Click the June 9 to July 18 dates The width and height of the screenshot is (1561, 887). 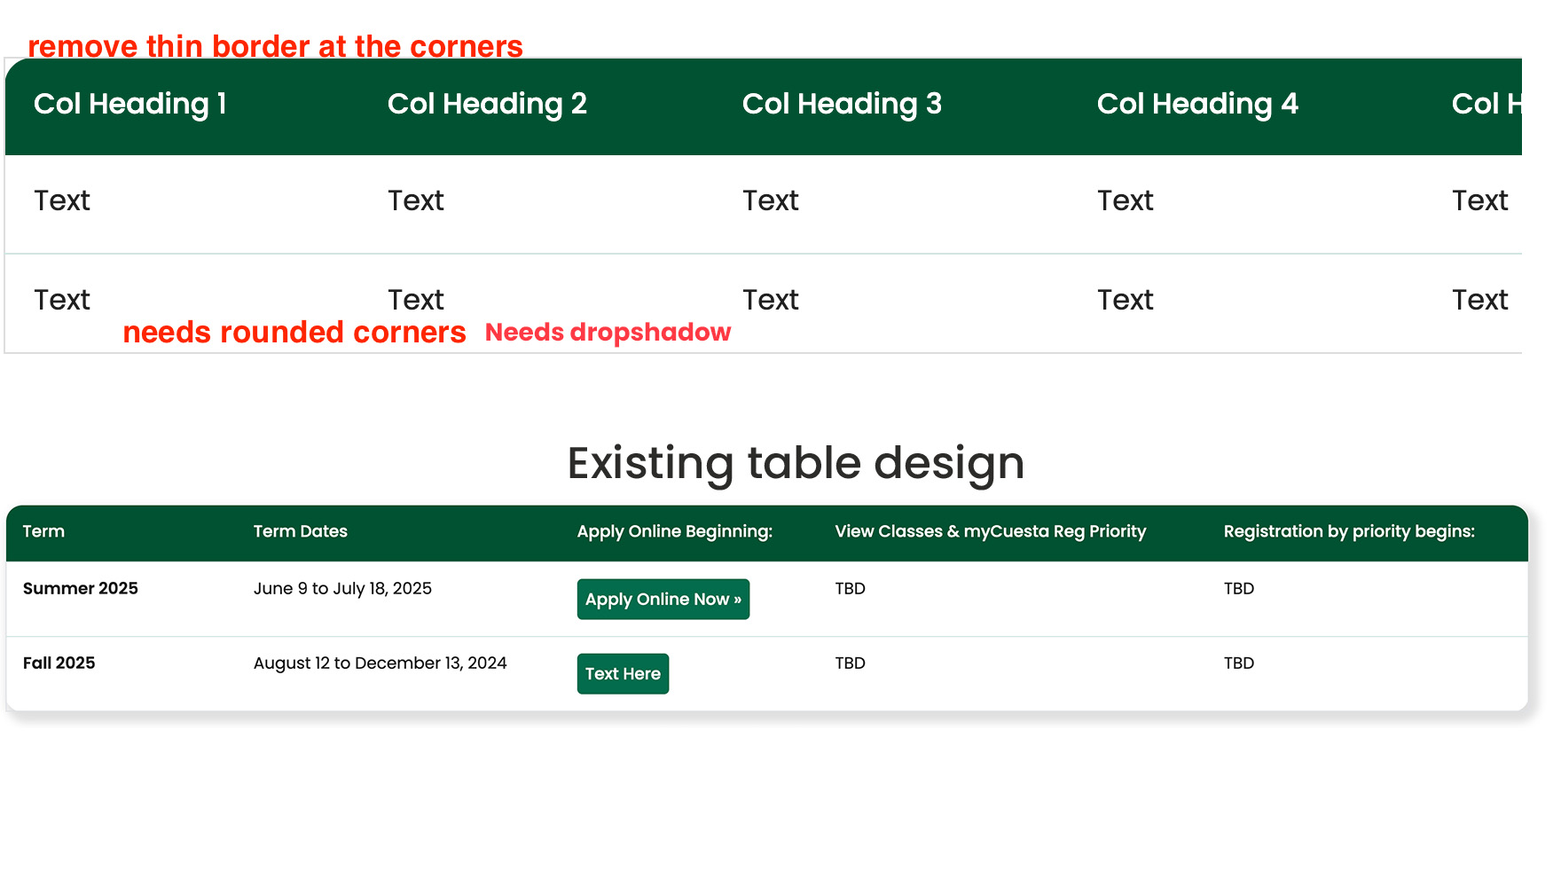pos(342,589)
